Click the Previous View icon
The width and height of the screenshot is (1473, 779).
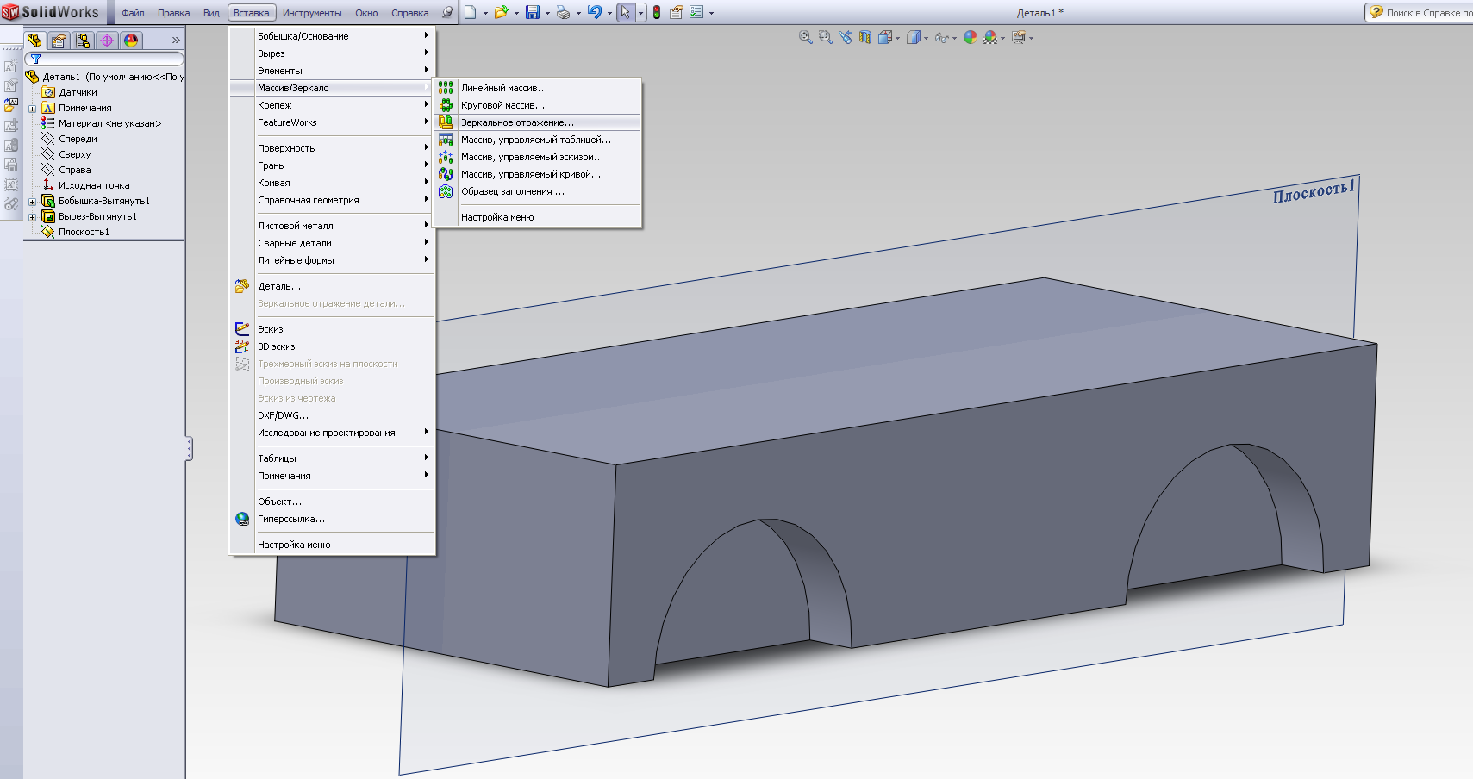pyautogui.click(x=846, y=37)
